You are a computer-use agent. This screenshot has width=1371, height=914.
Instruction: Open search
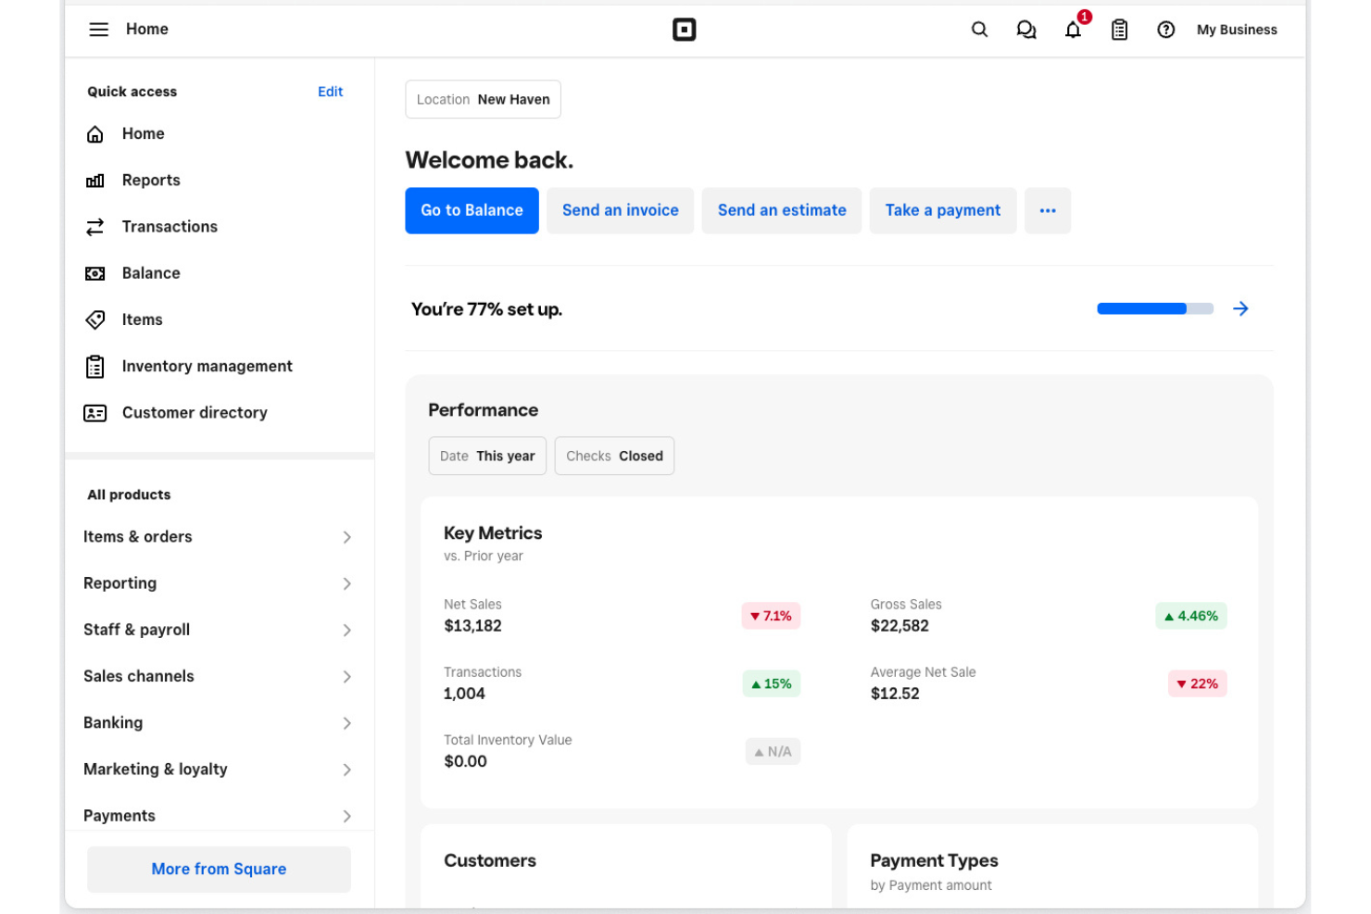[x=979, y=29]
